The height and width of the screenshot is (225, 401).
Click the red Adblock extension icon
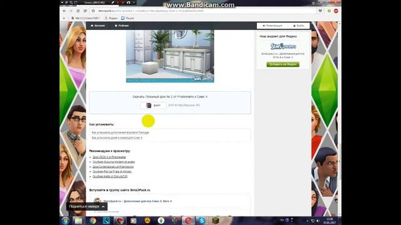pyautogui.click(x=336, y=11)
